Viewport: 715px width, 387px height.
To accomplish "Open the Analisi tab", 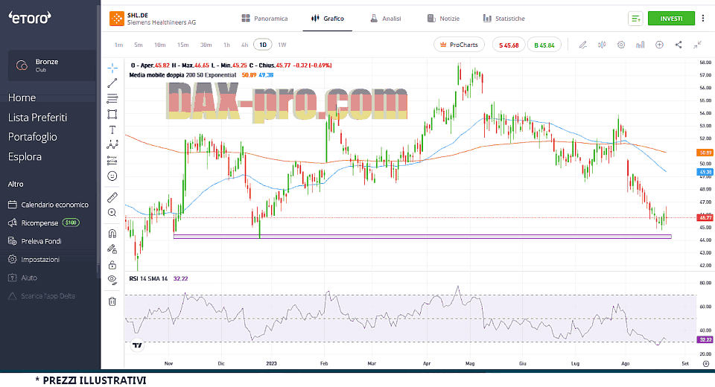I will tap(386, 18).
